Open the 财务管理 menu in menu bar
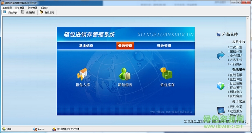 pyautogui.click(x=32, y=8)
